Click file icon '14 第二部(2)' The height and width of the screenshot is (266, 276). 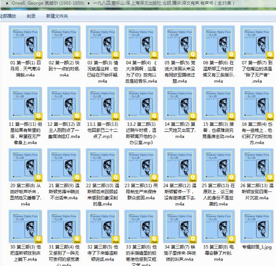click(180, 104)
